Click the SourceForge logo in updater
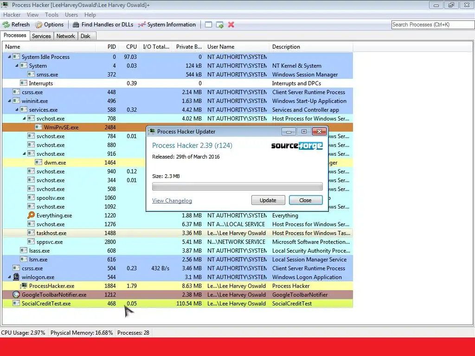Image resolution: width=475 pixels, height=356 pixels. pyautogui.click(x=297, y=146)
